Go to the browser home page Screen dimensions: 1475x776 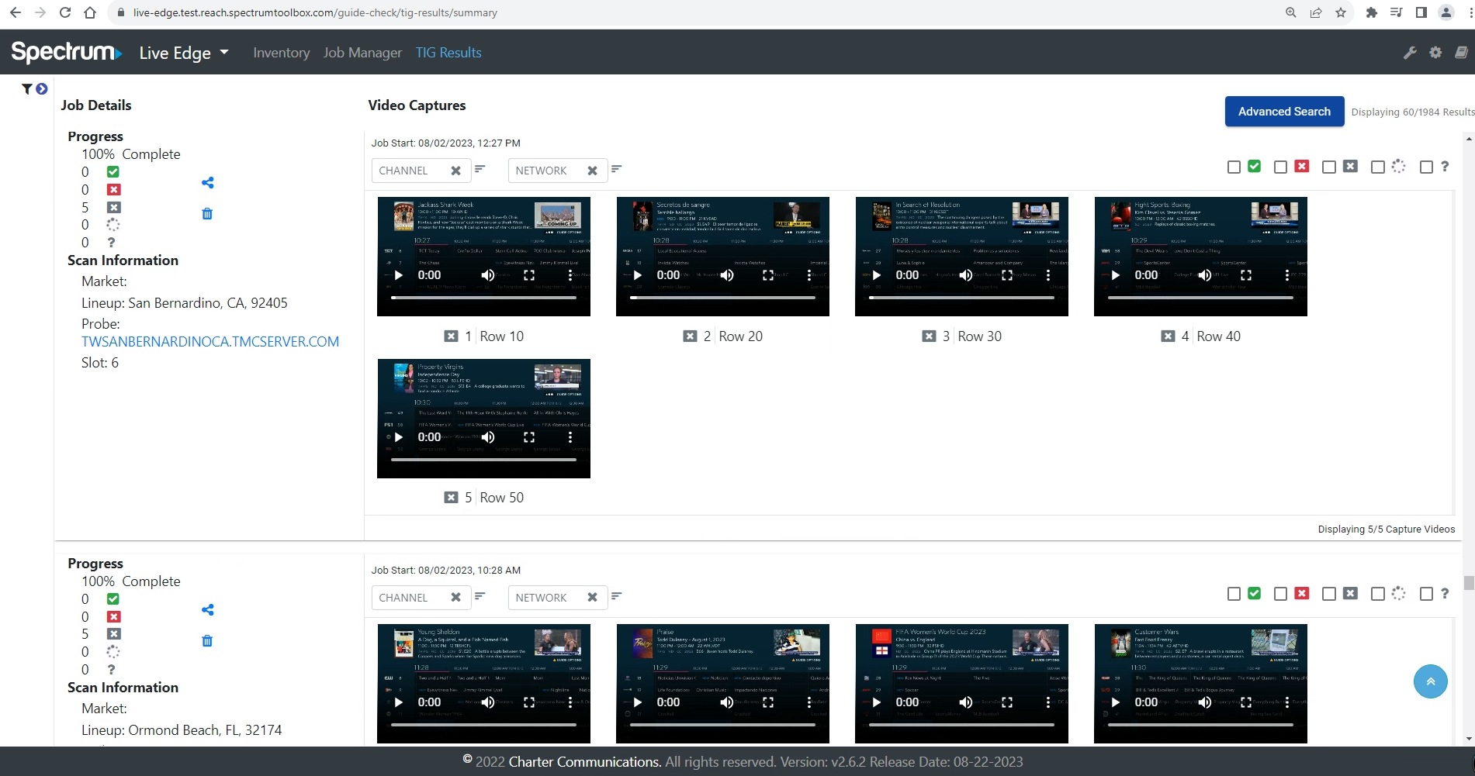(90, 12)
